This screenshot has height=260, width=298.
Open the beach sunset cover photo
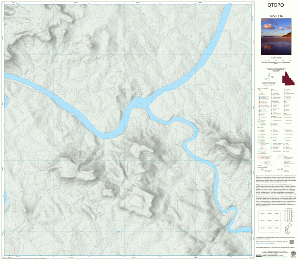(x=276, y=37)
